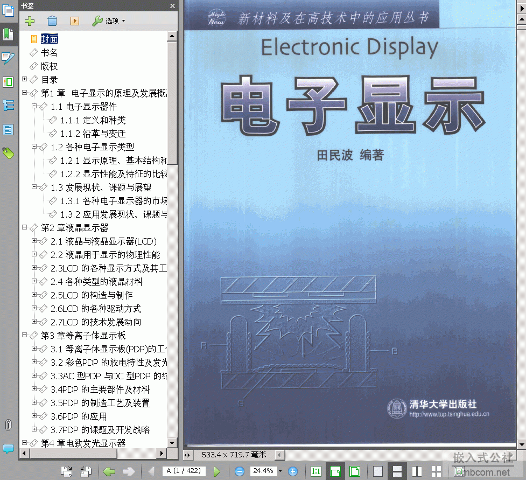Toggle actual size 1:1 view
526x480 pixels.
pos(316,471)
